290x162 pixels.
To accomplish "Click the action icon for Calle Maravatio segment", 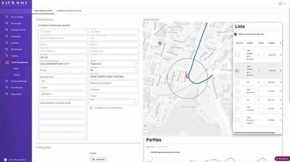I will coord(237,91).
